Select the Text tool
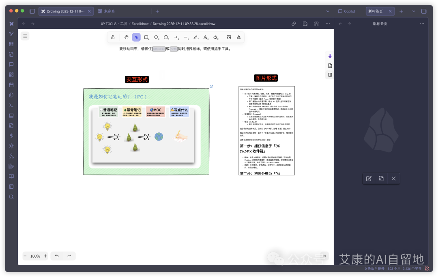The image size is (438, 277). 206,37
